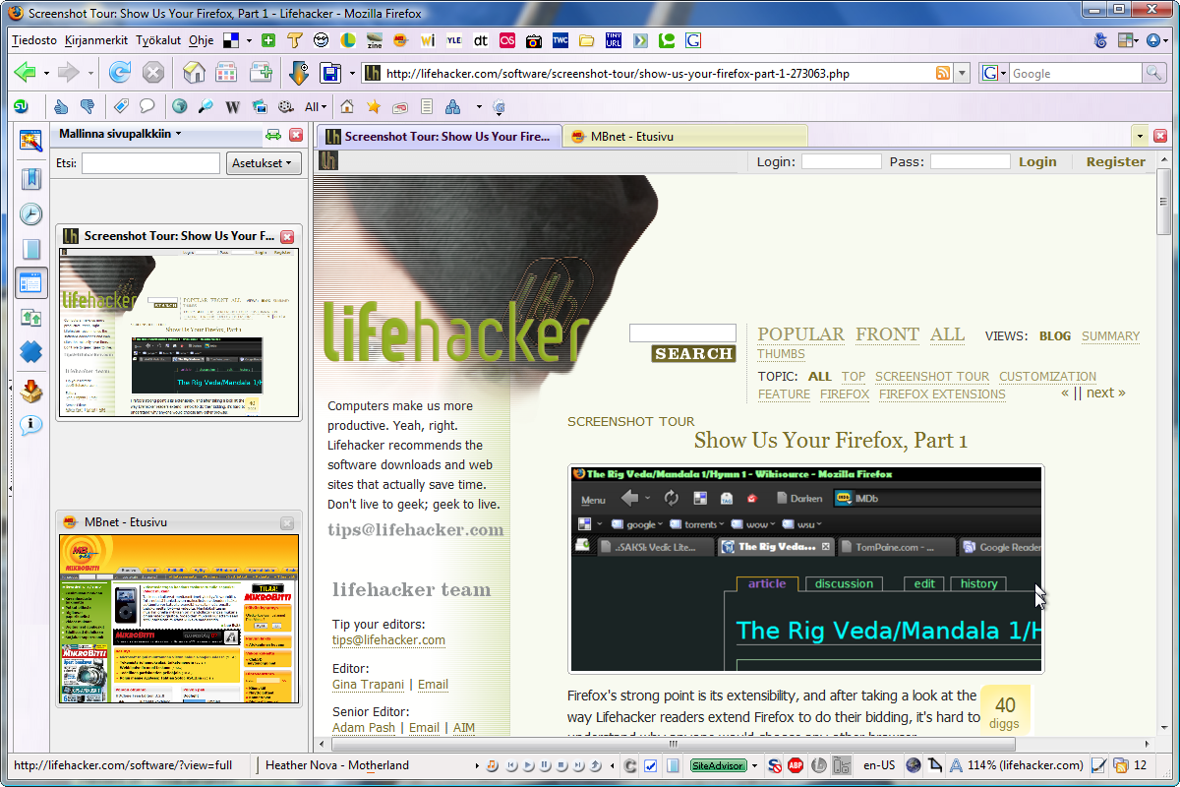Image resolution: width=1180 pixels, height=787 pixels.
Task: Go to the Home page icon
Action: (195, 73)
